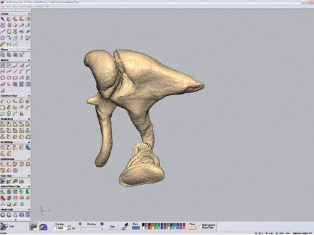This screenshot has width=314, height=235.
Task: Click the blue figure icon in Detail Clay
Action: pyautogui.click(x=28, y=147)
